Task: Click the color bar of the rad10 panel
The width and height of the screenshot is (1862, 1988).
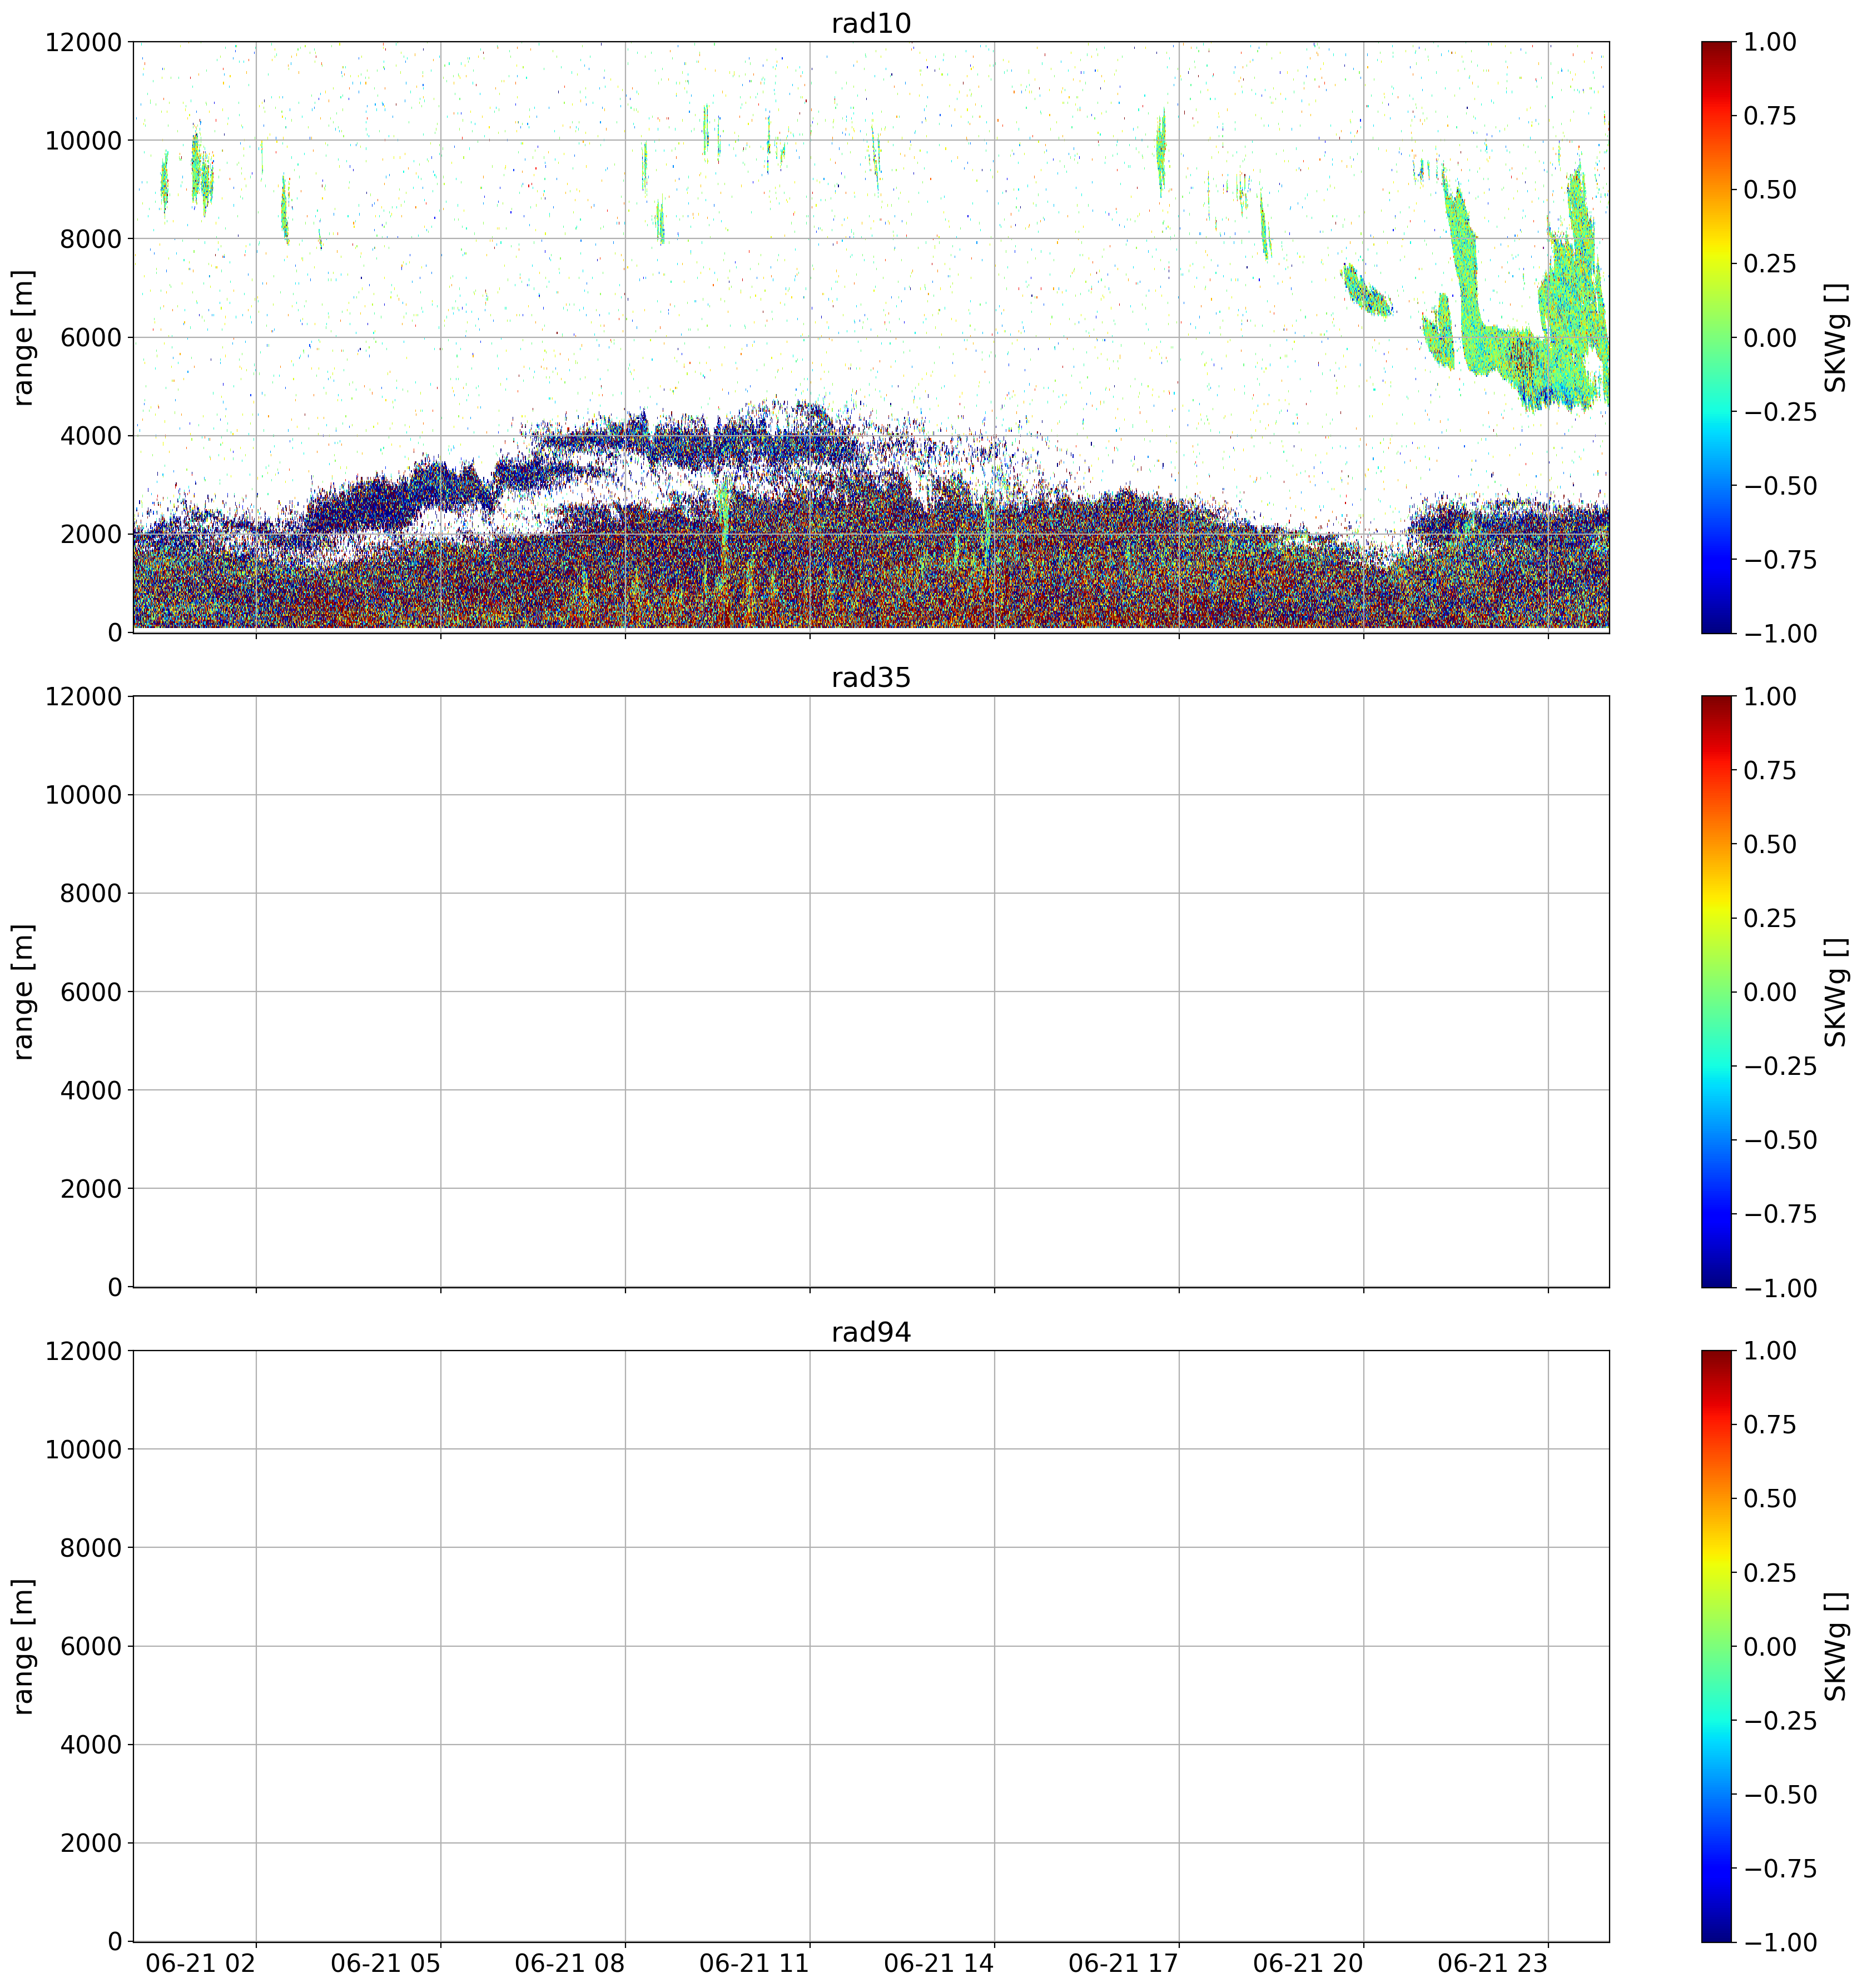Action: [x=1716, y=337]
